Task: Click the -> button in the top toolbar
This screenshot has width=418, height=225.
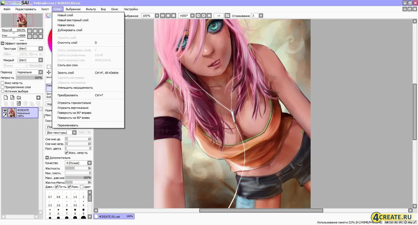Action: click(x=219, y=16)
